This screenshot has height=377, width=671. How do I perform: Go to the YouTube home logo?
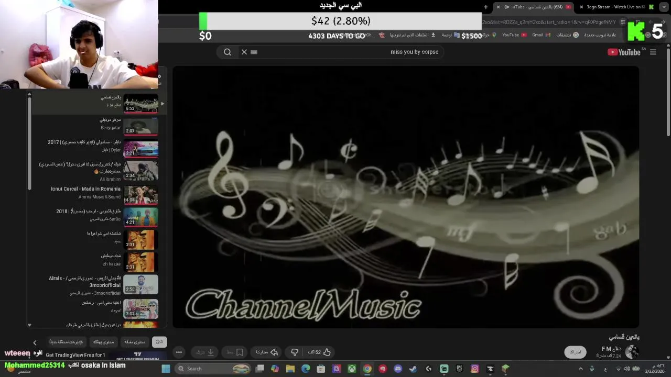coord(624,52)
